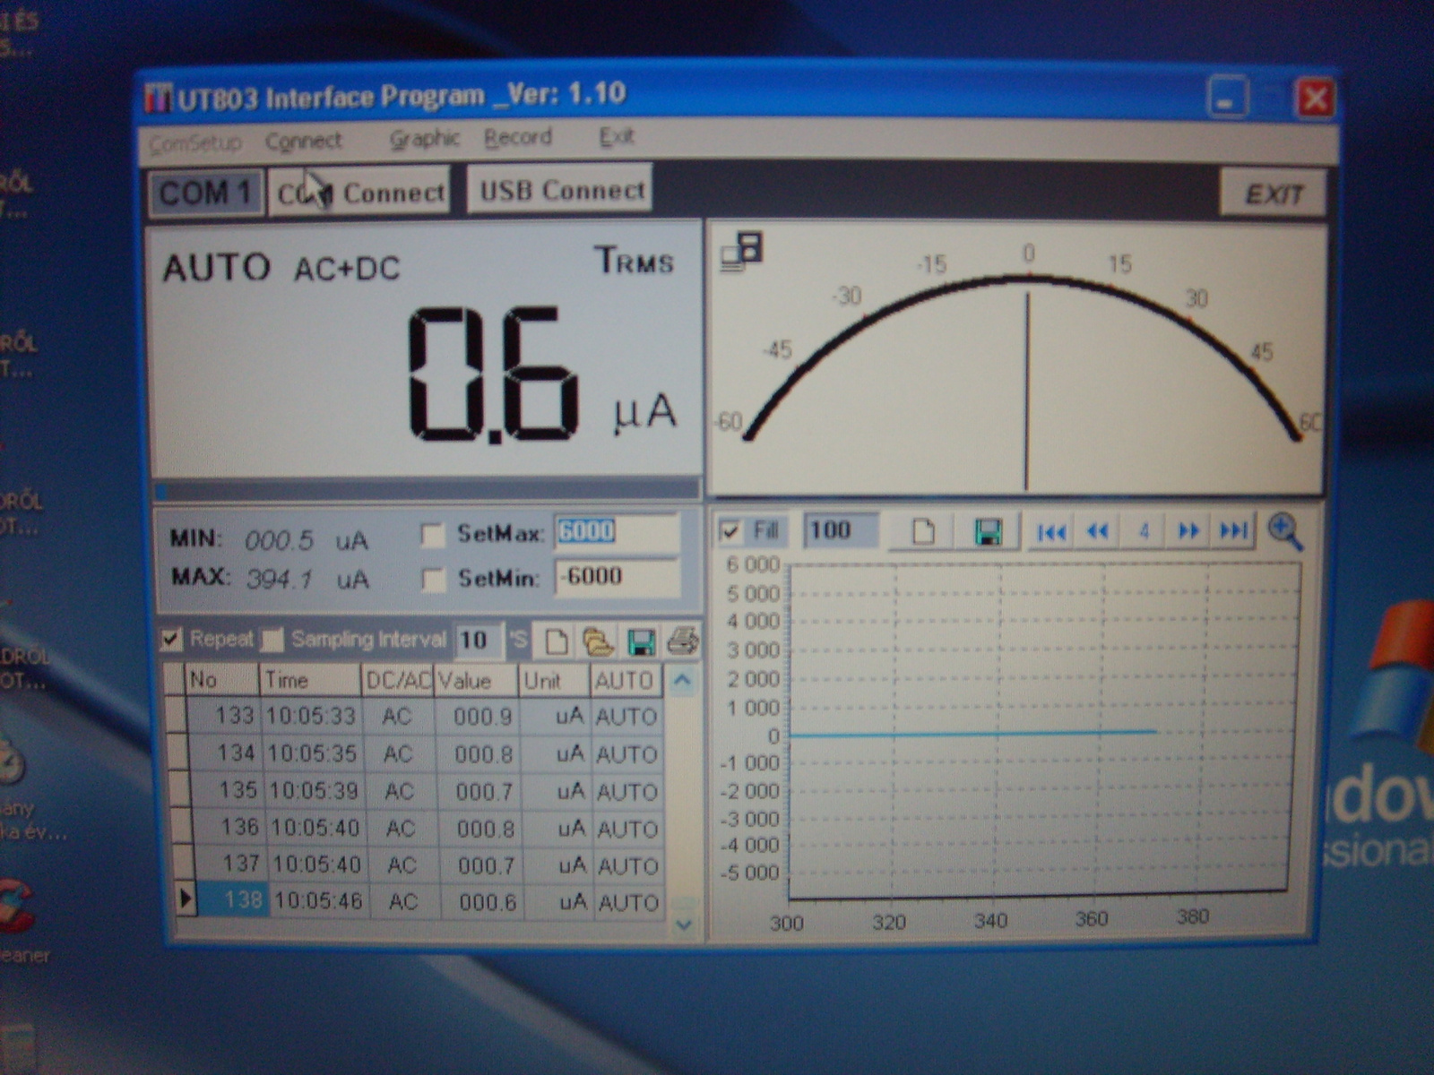Click the open record folder icon

click(x=598, y=641)
